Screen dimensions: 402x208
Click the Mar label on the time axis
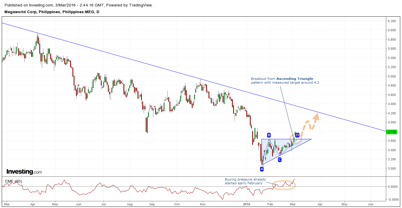(7, 204)
